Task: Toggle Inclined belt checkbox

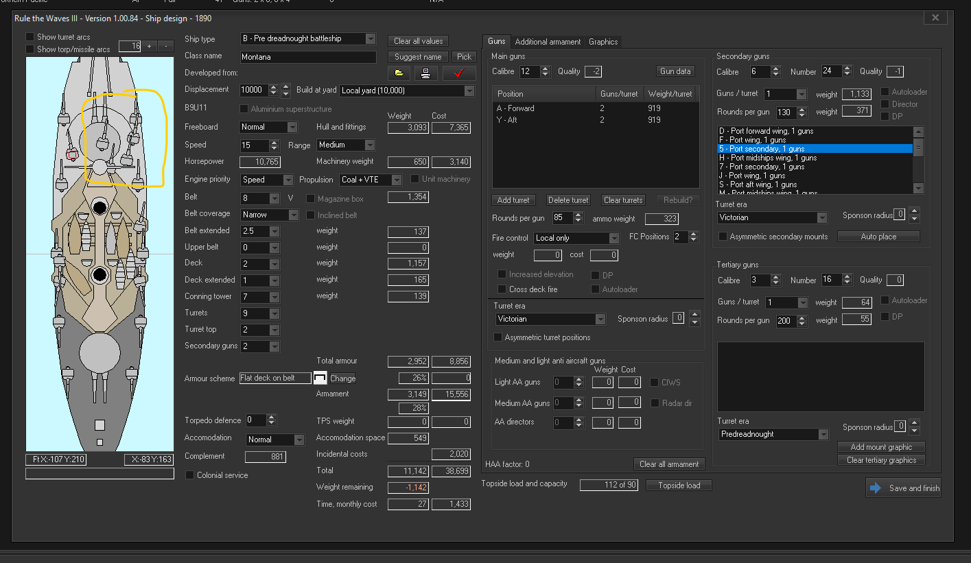Action: tap(310, 215)
